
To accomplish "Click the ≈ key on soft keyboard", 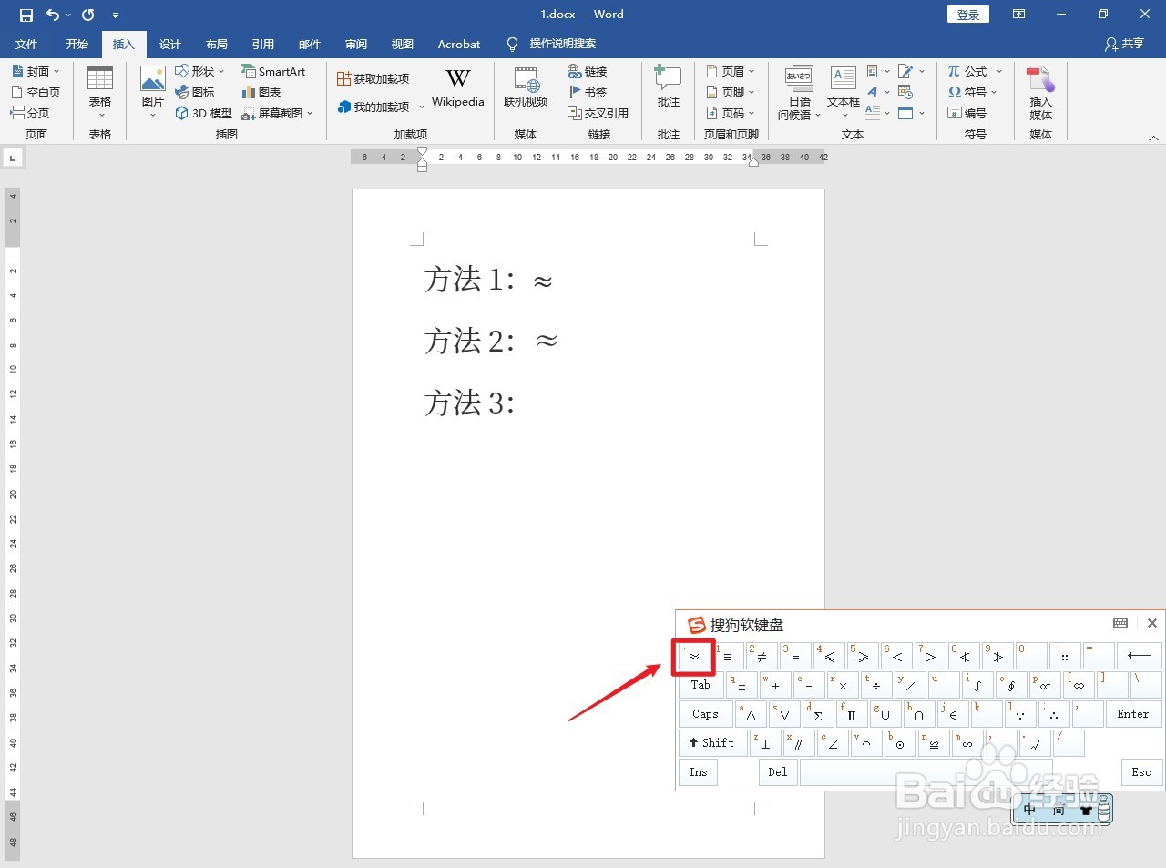I will pyautogui.click(x=693, y=656).
